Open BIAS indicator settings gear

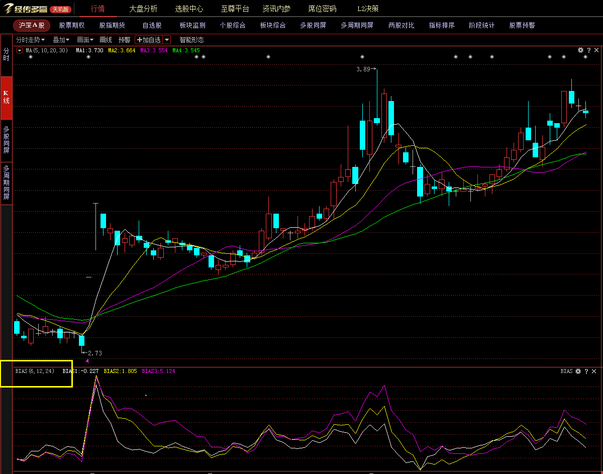(578, 371)
